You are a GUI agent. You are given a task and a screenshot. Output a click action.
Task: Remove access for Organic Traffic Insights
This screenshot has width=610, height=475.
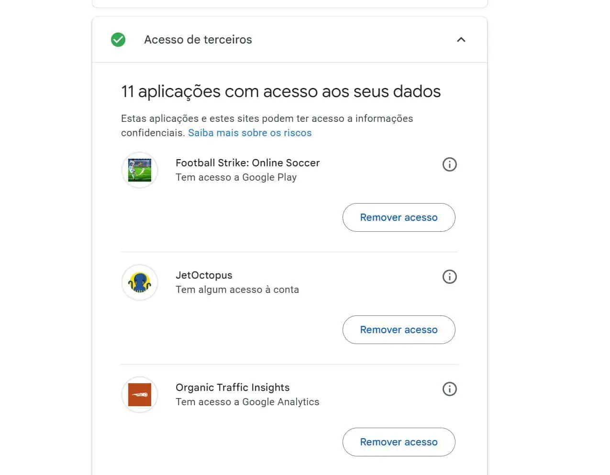(x=399, y=442)
